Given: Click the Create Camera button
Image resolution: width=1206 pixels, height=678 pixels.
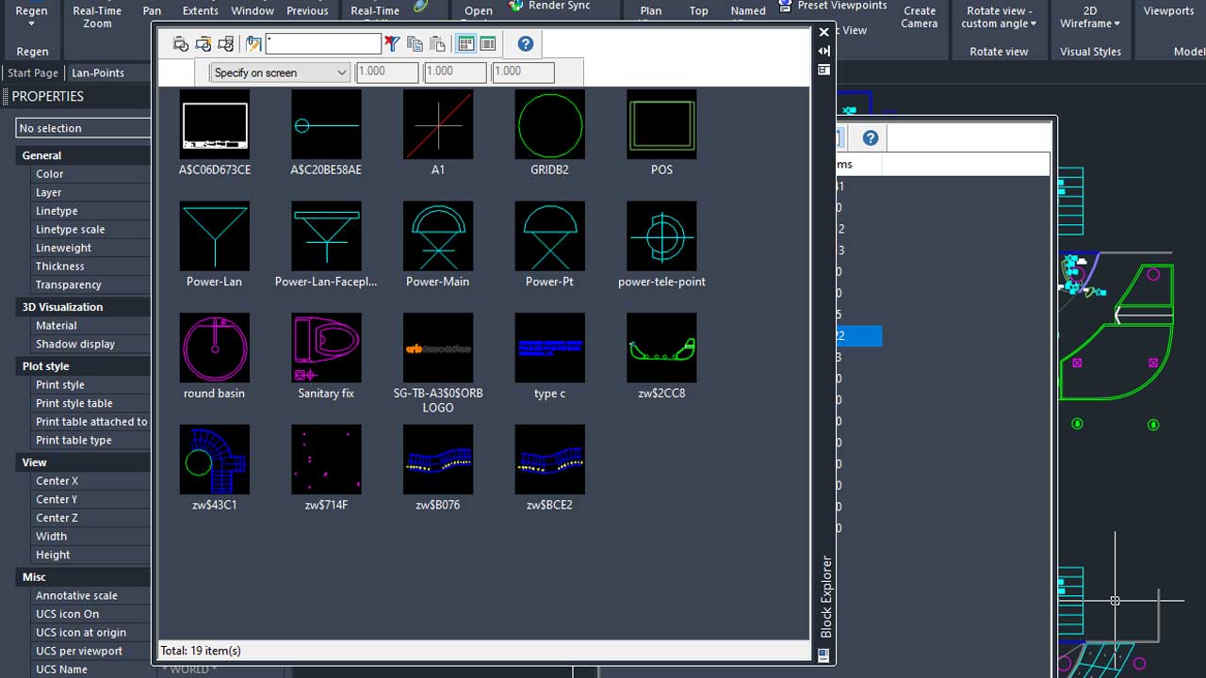Looking at the screenshot, I should [x=919, y=18].
